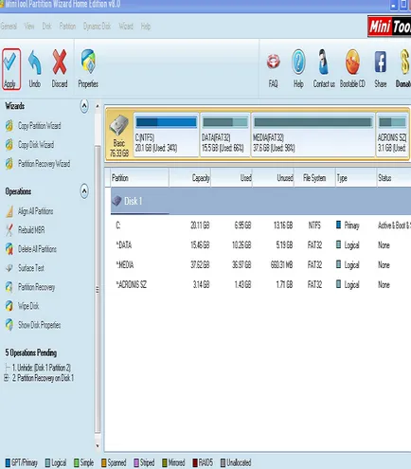
Task: Select the MEDIA partition row in the list
Action: pyautogui.click(x=260, y=264)
